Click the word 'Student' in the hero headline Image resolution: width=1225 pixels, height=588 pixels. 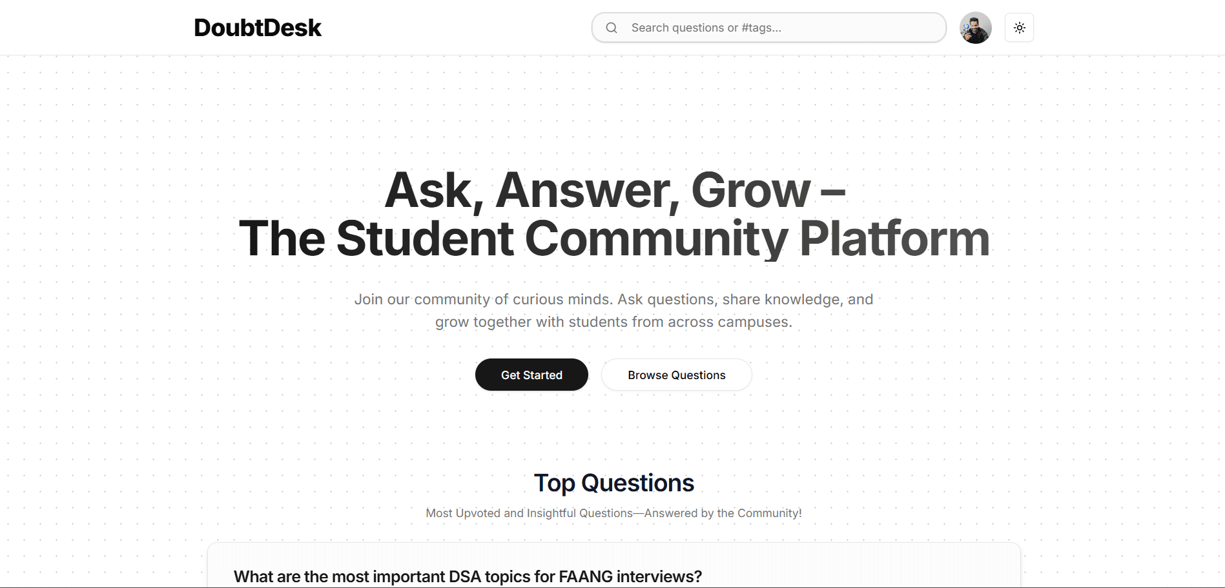point(425,239)
